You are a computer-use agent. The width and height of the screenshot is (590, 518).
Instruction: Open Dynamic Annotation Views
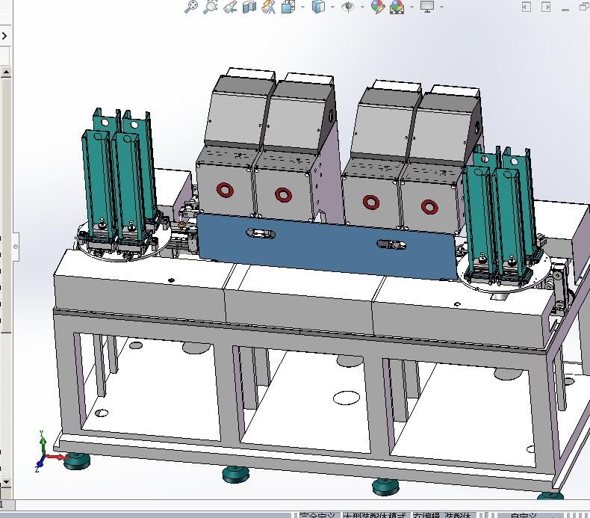coord(269,7)
